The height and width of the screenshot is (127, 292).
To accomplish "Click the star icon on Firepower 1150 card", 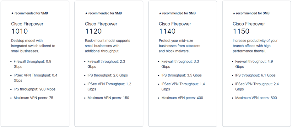I will click(234, 13).
